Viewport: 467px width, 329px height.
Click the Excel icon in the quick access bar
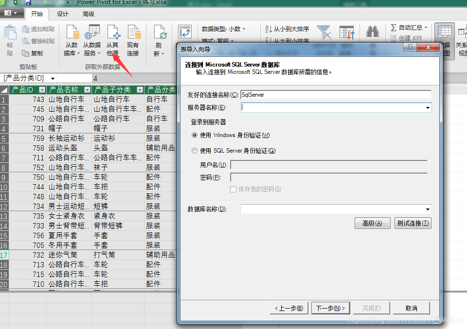17,3
